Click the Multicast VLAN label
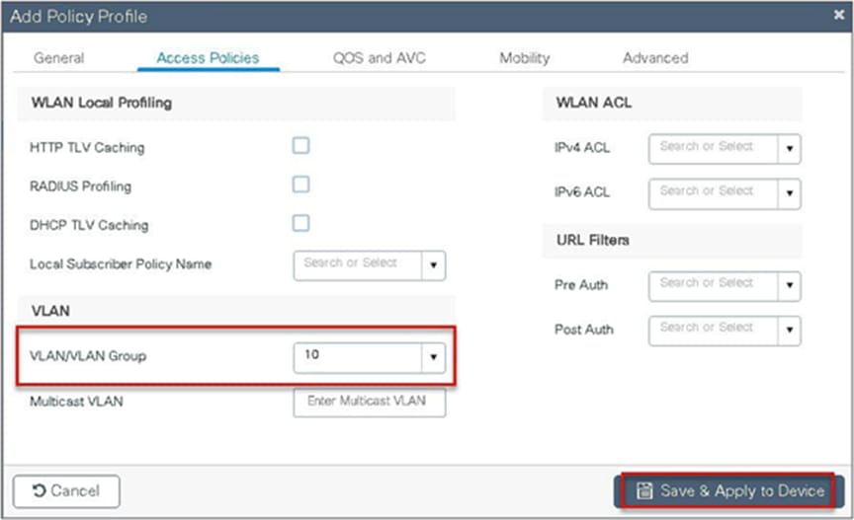This screenshot has height=520, width=854. pyautogui.click(x=76, y=402)
